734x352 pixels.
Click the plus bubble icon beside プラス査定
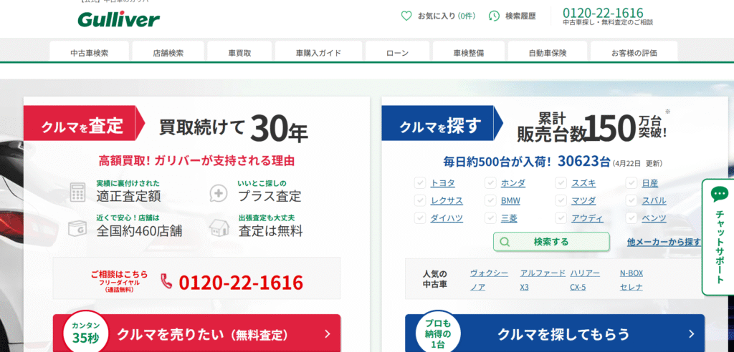tap(218, 192)
